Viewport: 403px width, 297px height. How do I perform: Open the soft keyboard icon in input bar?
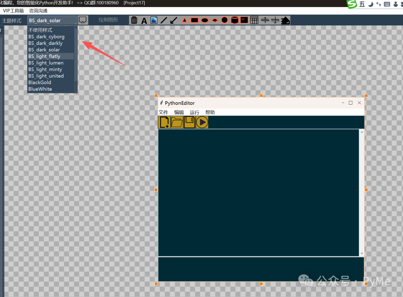pyautogui.click(x=387, y=4)
